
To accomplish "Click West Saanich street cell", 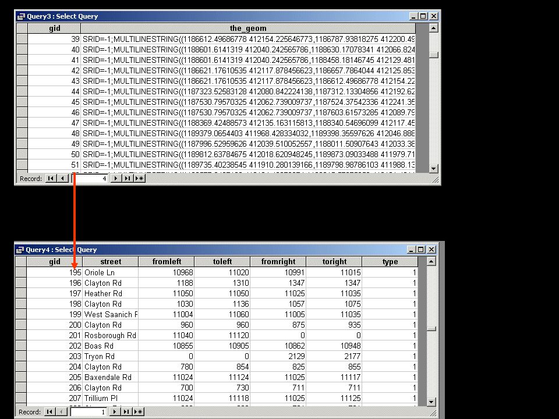I will click(x=111, y=314).
